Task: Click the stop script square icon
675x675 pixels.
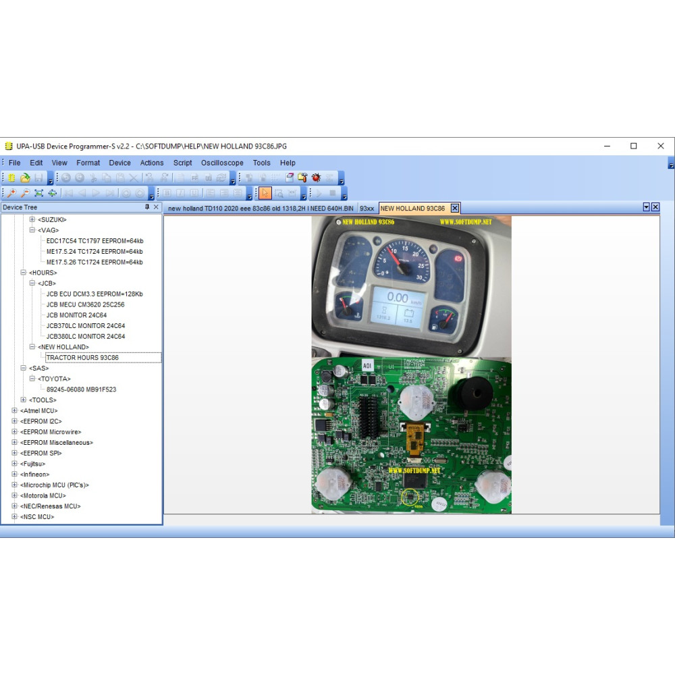Action: pos(332,193)
